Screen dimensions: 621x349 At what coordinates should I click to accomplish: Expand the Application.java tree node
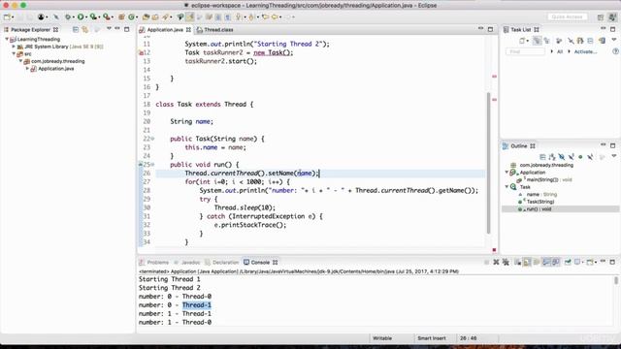coord(28,69)
